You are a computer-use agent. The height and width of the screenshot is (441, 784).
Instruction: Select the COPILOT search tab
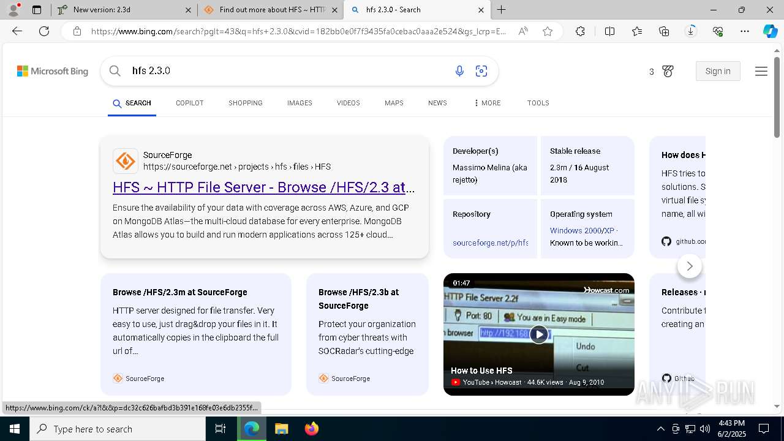pos(190,103)
